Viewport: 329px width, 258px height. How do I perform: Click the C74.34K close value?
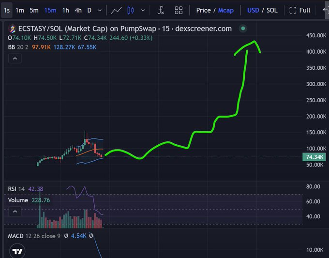tap(95, 38)
